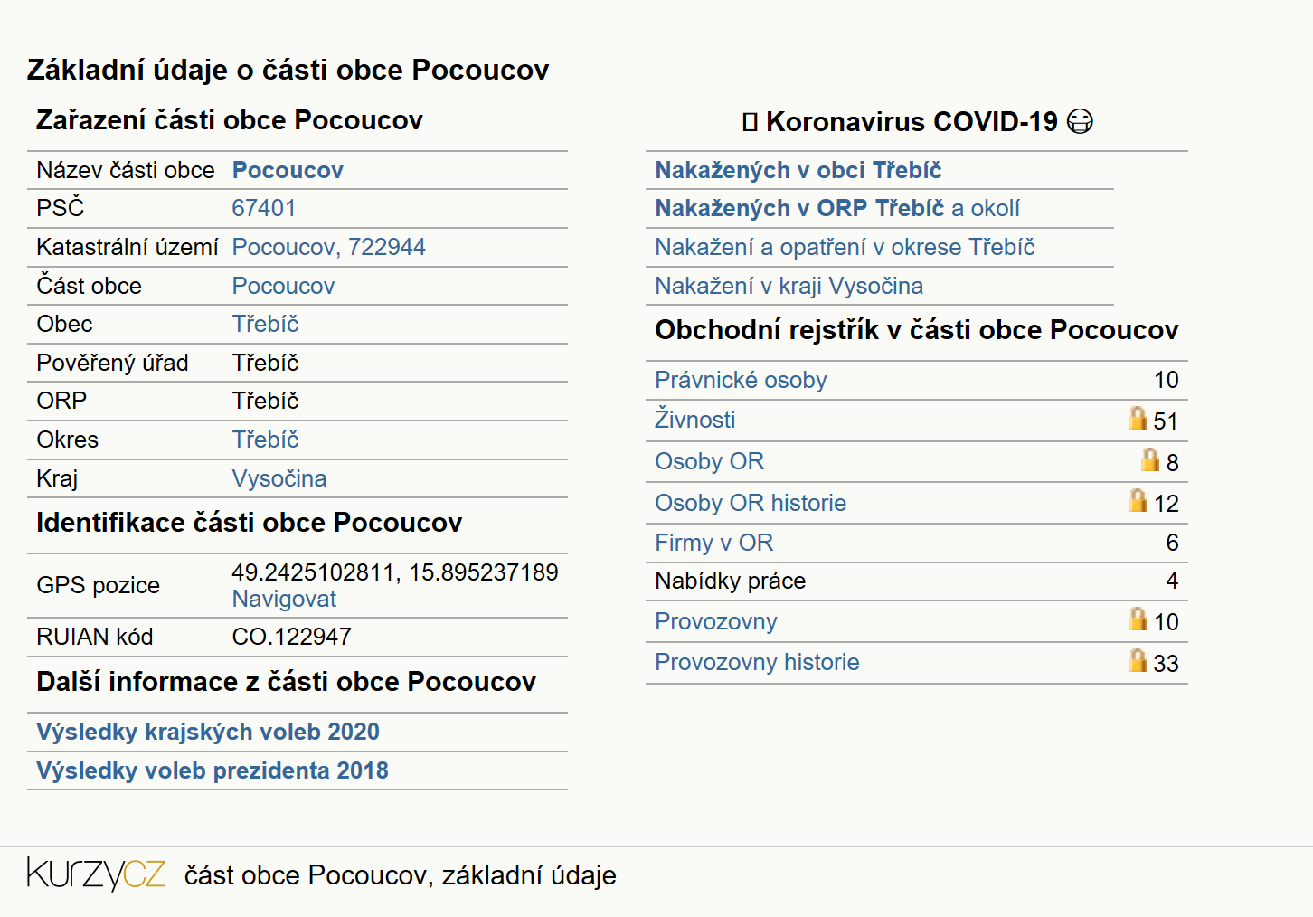
Task: Select the Vysočina region link
Action: click(x=279, y=478)
